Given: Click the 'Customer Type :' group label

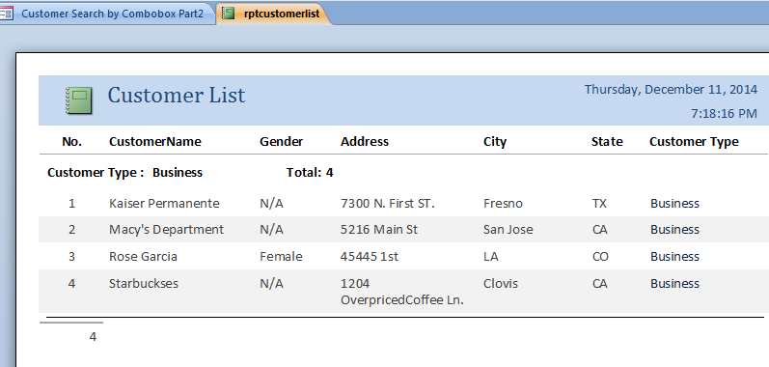Looking at the screenshot, I should click(x=96, y=173).
